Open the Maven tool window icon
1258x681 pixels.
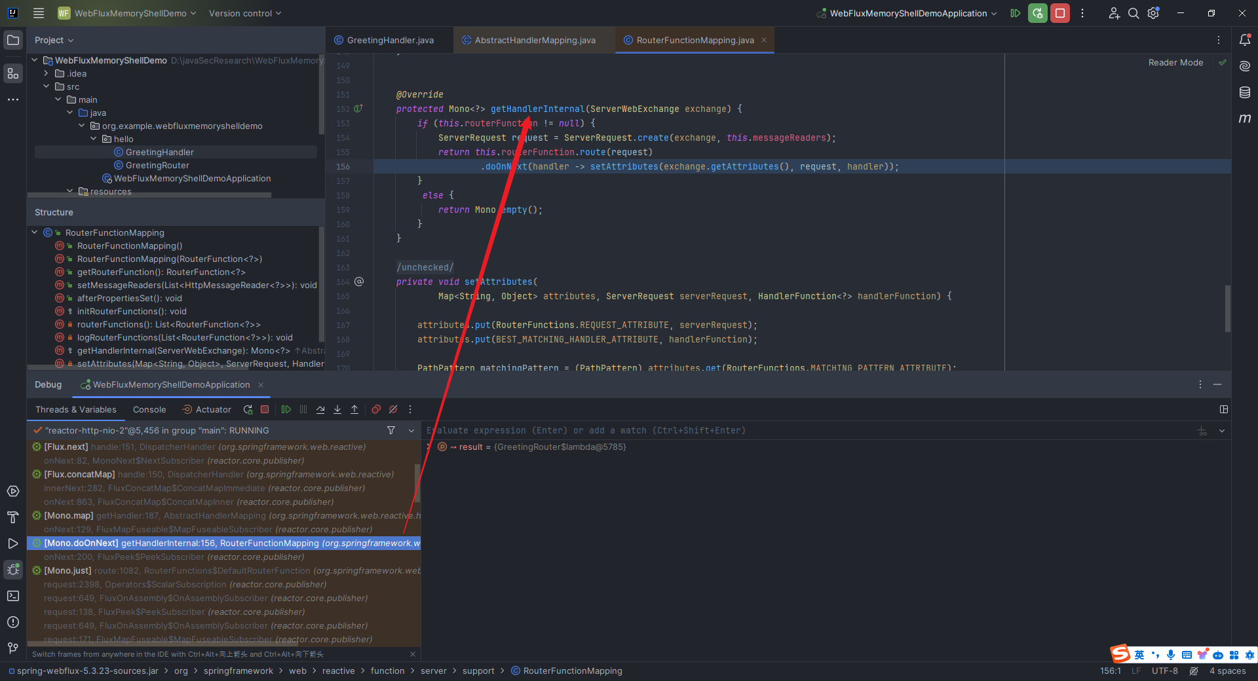(1245, 119)
